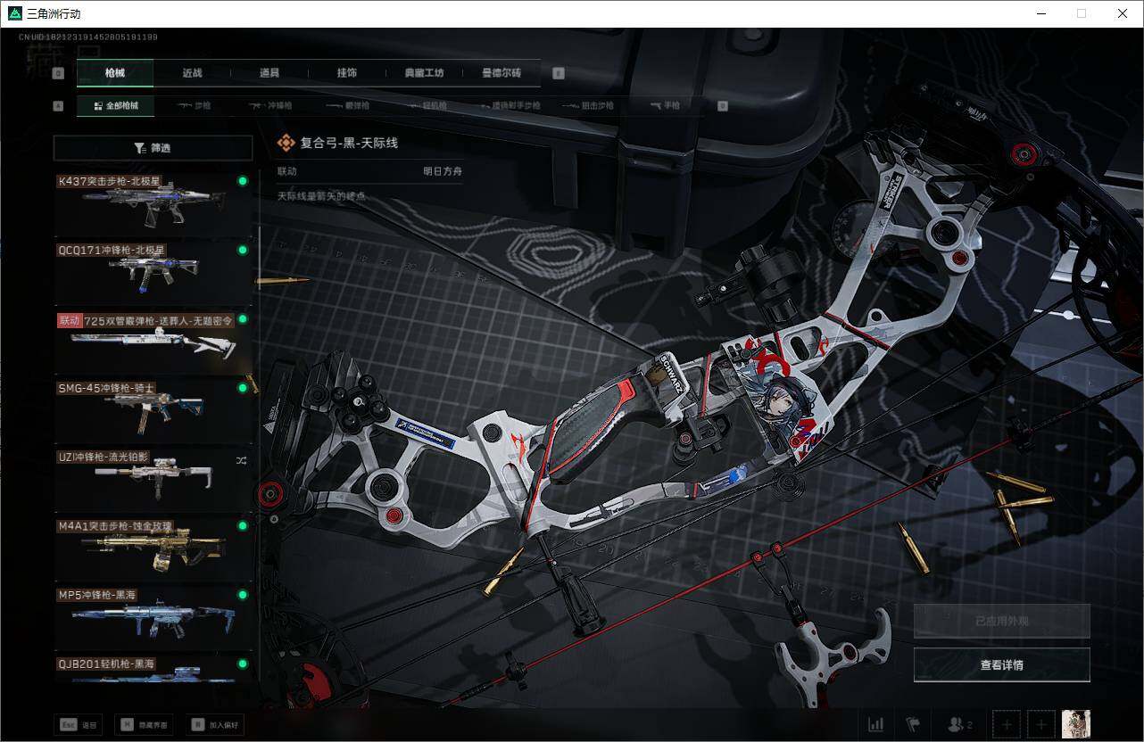
Task: Toggle green dot on K437 row
Action: coord(242,181)
